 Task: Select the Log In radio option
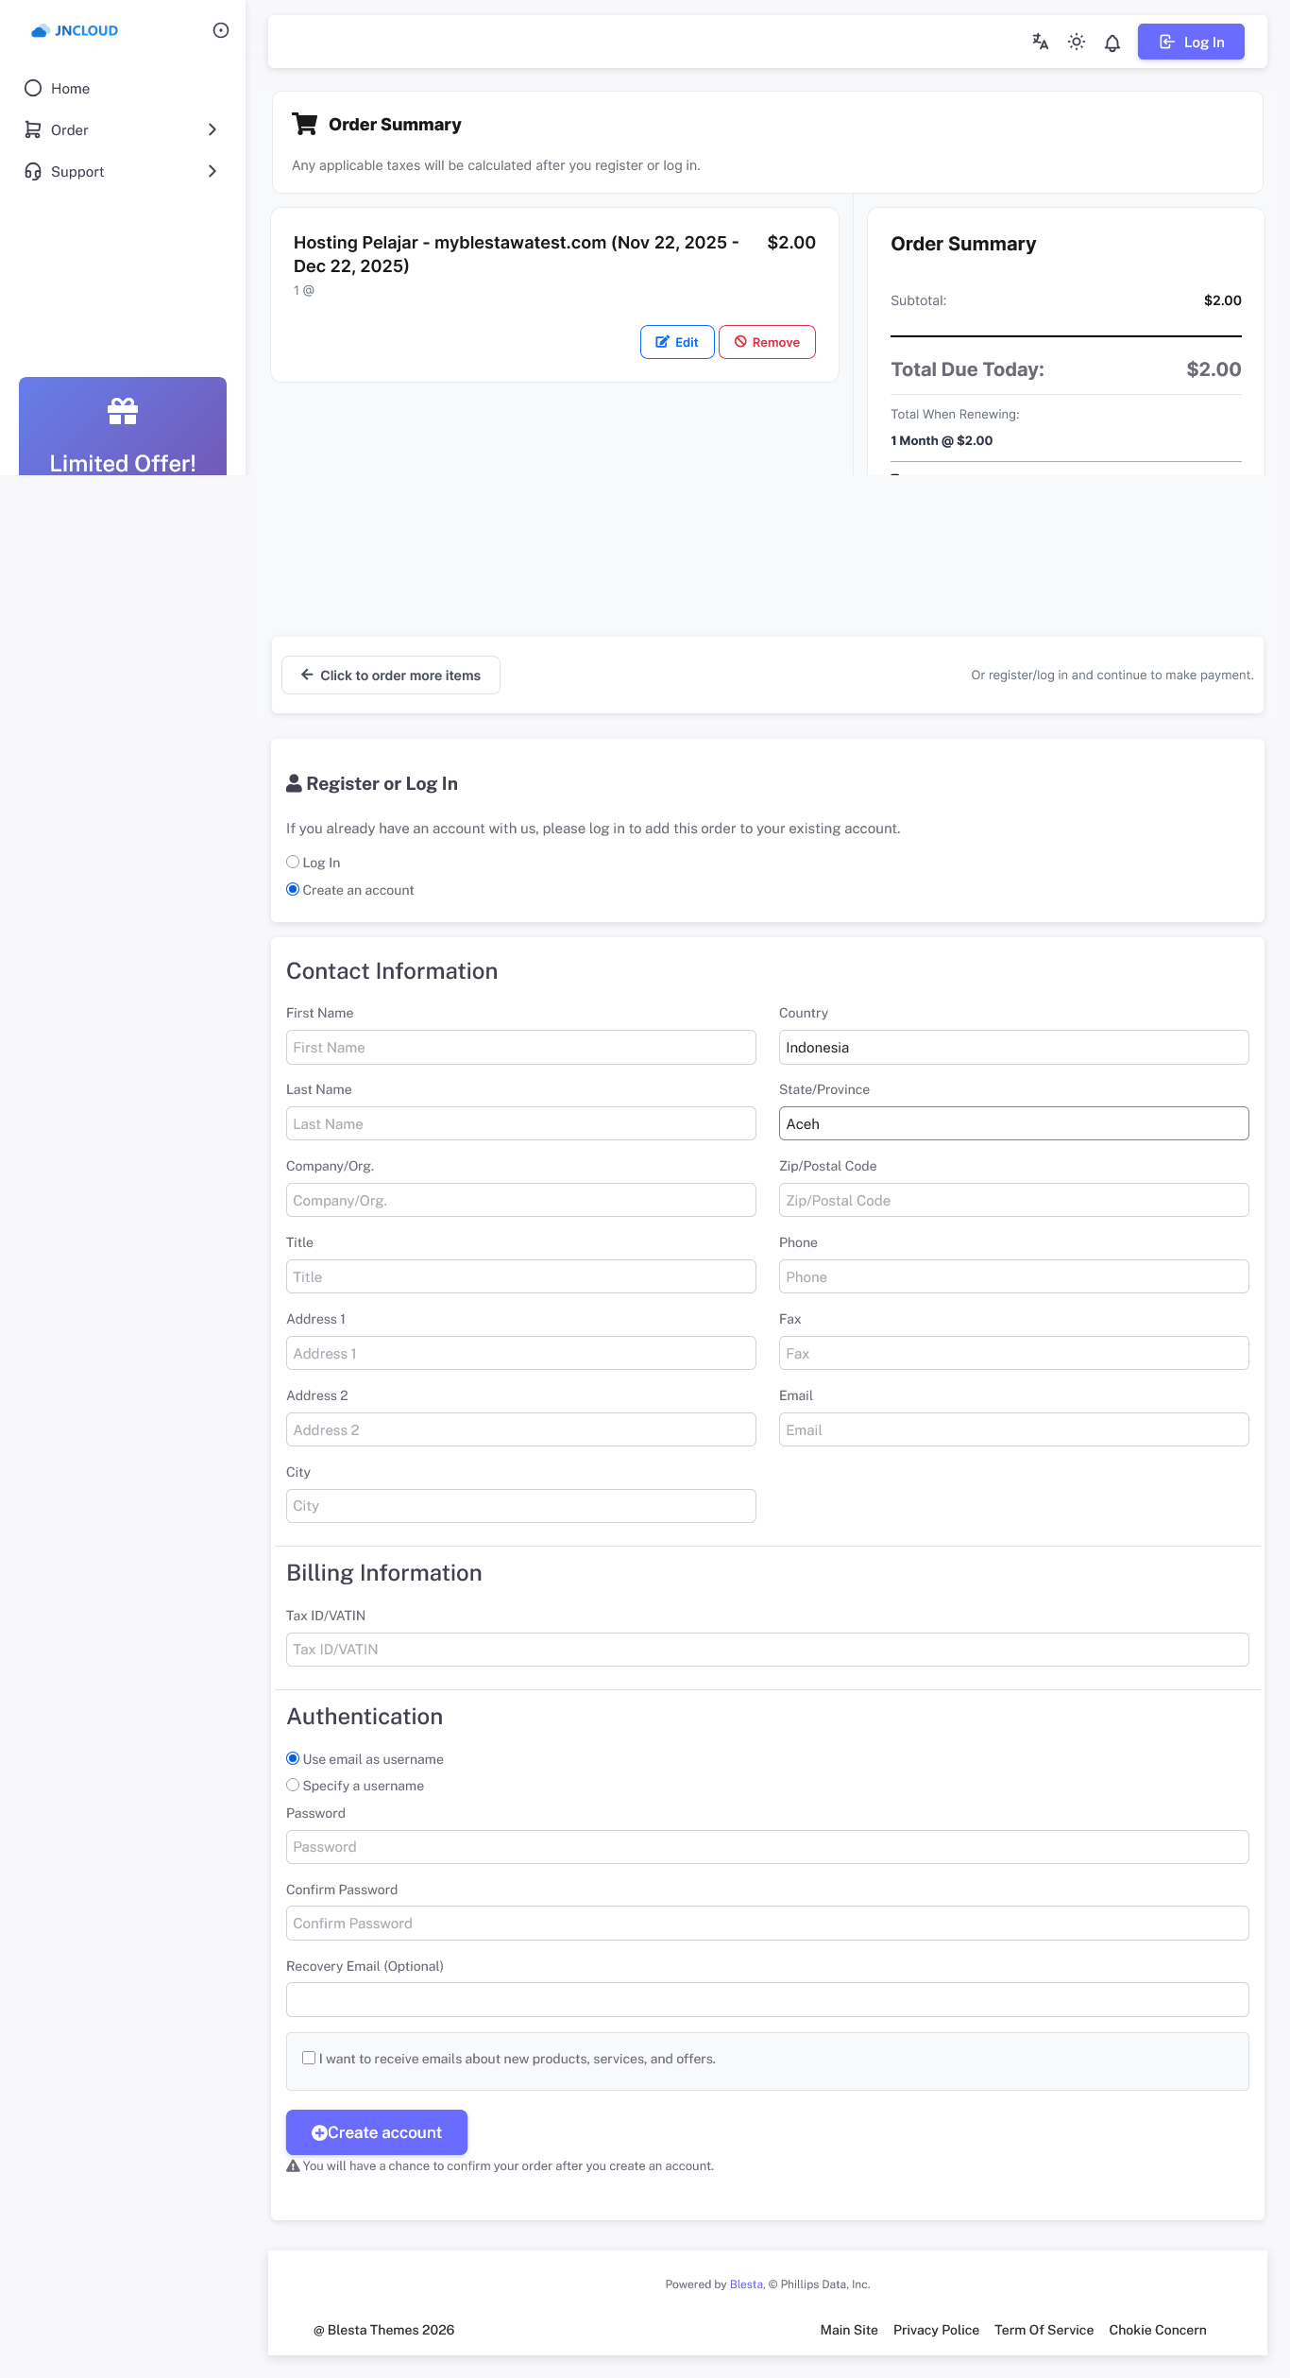293,862
